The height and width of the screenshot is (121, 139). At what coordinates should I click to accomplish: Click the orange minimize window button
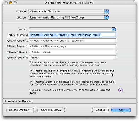pyautogui.click(x=11, y=3)
